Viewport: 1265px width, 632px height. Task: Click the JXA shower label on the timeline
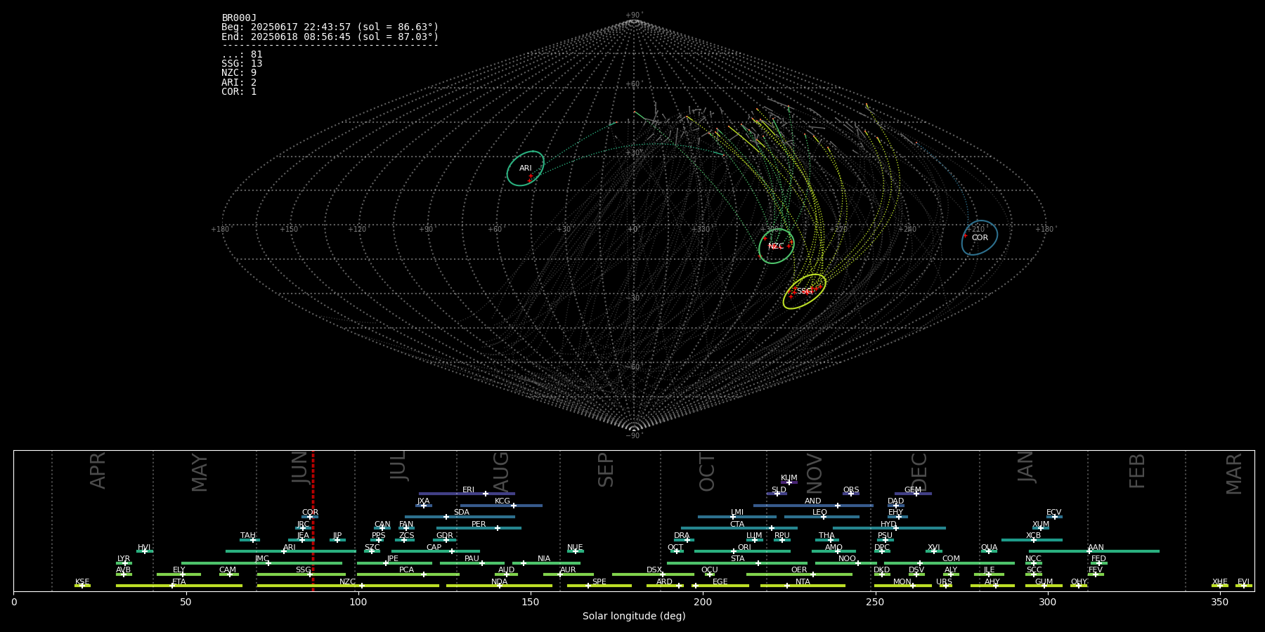coord(423,501)
